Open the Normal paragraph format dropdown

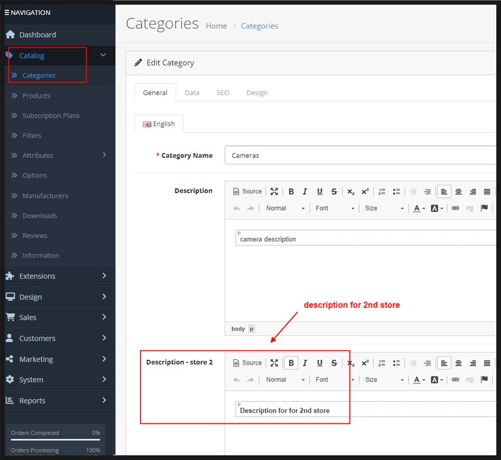coord(285,208)
